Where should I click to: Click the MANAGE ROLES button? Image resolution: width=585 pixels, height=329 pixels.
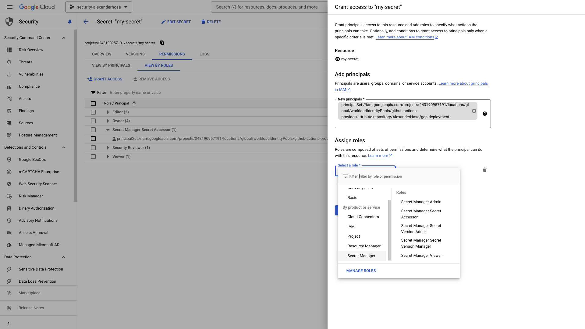coord(361,271)
